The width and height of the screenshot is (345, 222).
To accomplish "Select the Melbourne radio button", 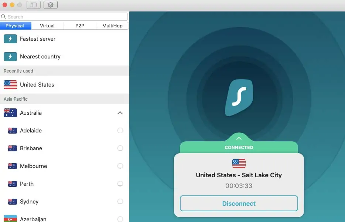I will point(120,166).
